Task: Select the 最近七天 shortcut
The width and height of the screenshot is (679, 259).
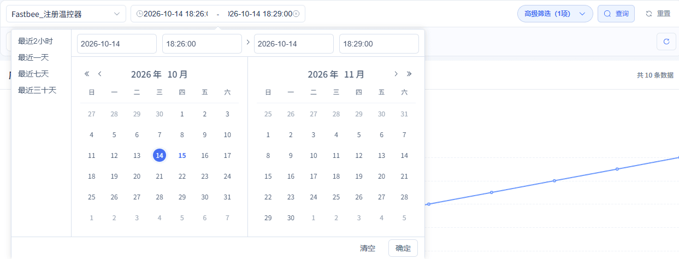Action: click(33, 74)
